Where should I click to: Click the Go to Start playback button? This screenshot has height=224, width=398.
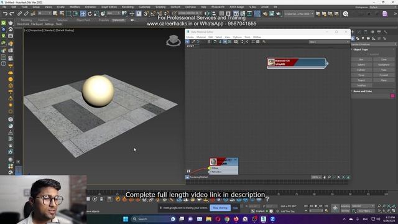(x=306, y=206)
